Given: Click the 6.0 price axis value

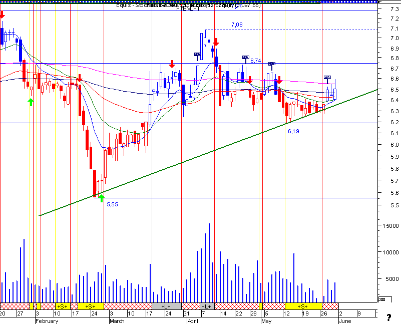Looking at the screenshot, I should pos(394,145).
